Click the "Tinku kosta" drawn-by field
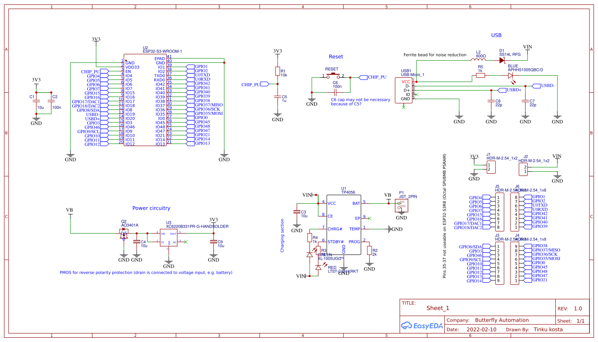598x342 pixels. click(x=548, y=330)
